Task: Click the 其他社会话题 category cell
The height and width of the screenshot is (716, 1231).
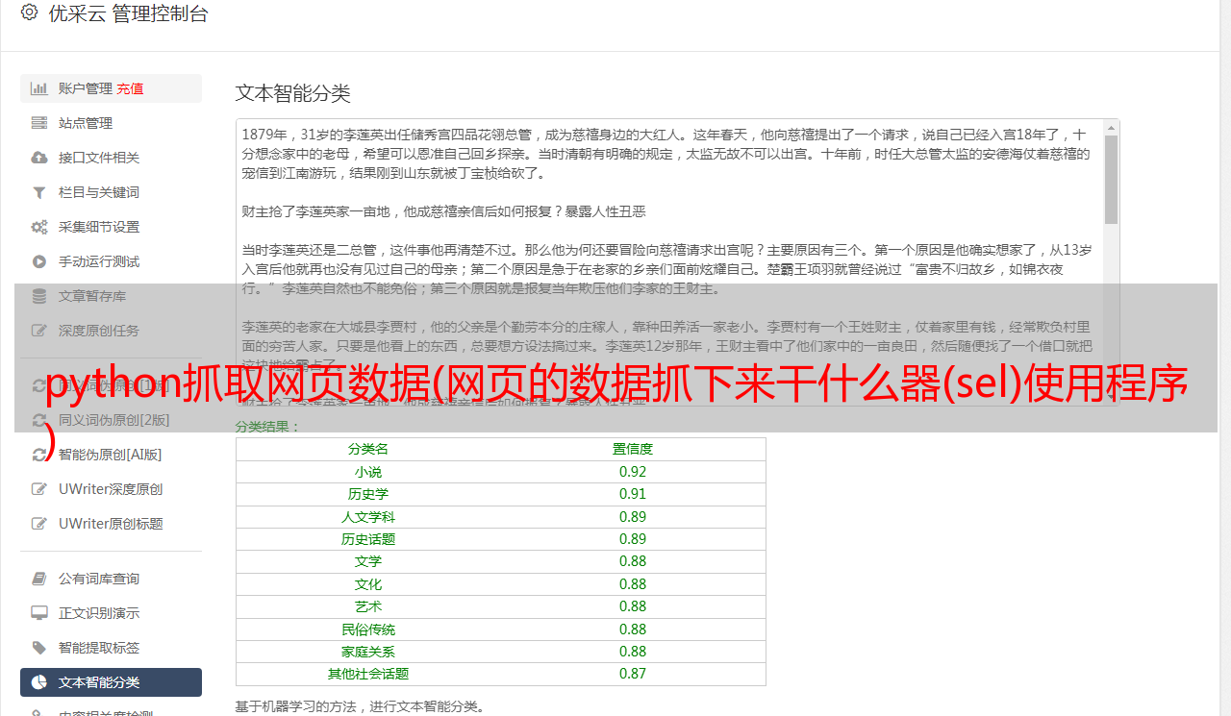Action: click(368, 674)
